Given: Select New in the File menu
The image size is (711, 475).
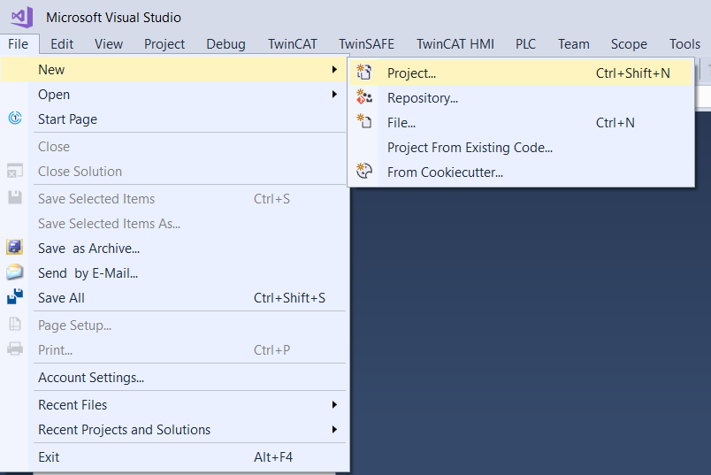Looking at the screenshot, I should pos(175,69).
